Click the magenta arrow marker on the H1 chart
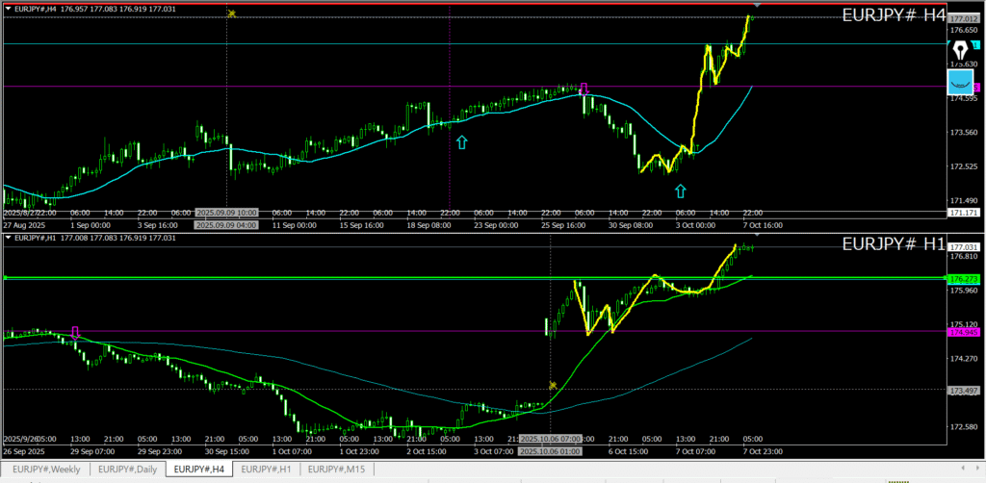The image size is (986, 483). click(x=75, y=332)
